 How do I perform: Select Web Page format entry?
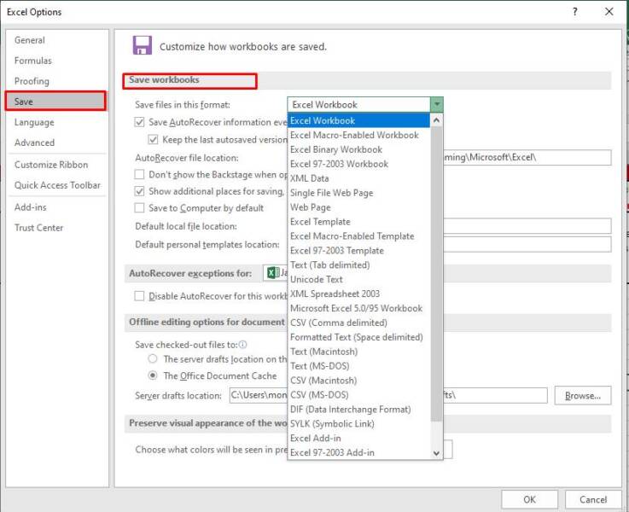point(359,207)
